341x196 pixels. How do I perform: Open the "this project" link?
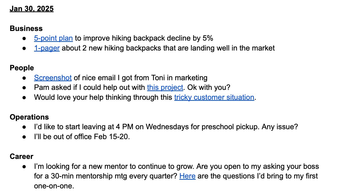pos(165,88)
